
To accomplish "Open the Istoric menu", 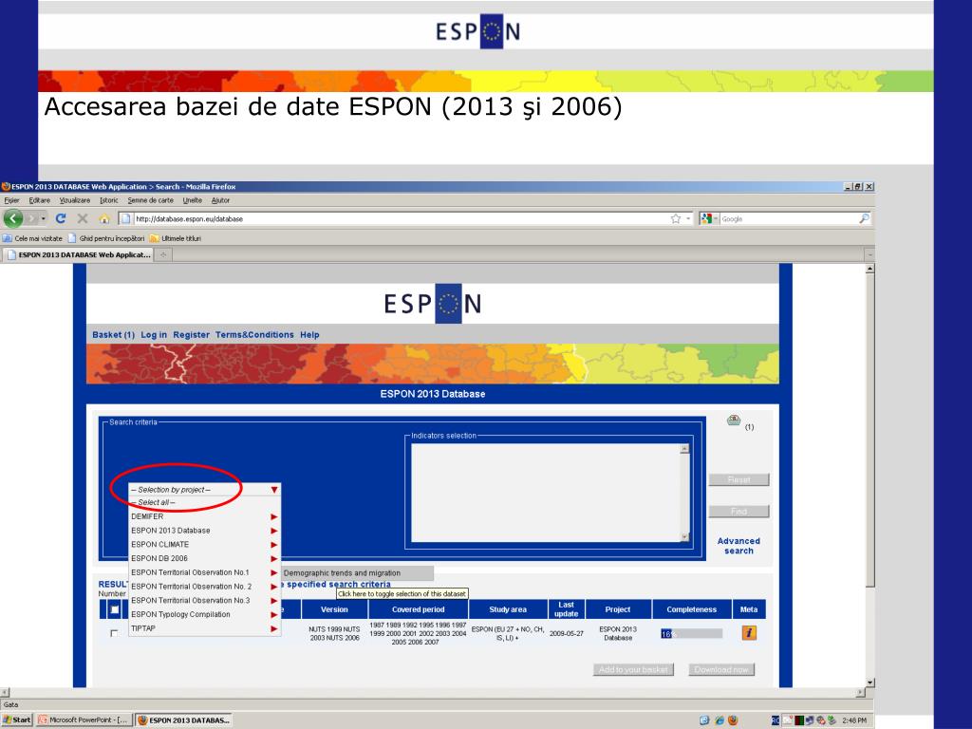I will (x=108, y=200).
